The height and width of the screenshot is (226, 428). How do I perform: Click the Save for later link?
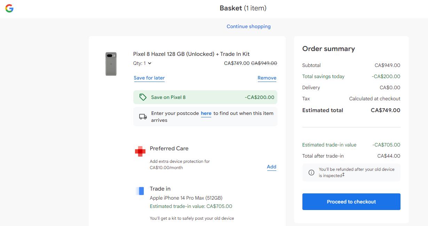point(149,78)
